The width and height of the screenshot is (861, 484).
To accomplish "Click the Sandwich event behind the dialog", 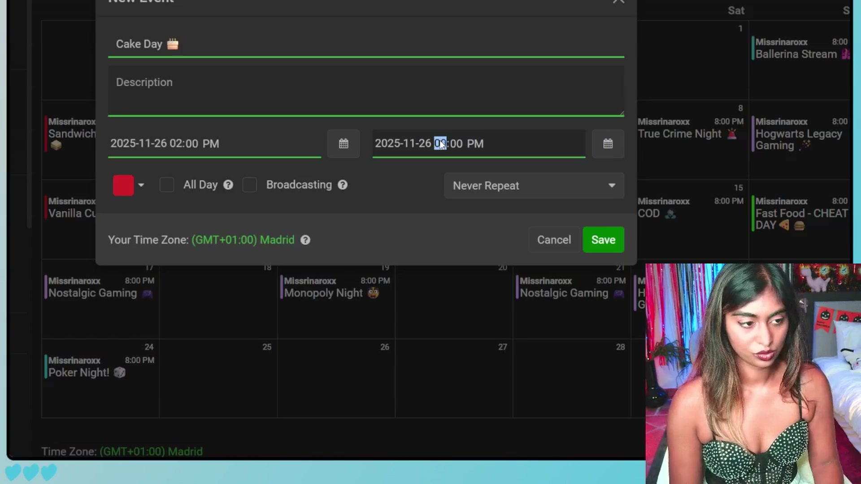I will click(x=70, y=134).
